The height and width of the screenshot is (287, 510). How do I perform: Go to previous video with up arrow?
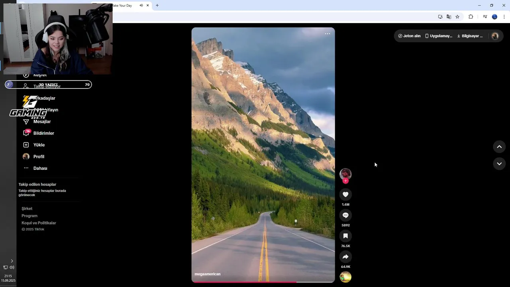pyautogui.click(x=499, y=147)
